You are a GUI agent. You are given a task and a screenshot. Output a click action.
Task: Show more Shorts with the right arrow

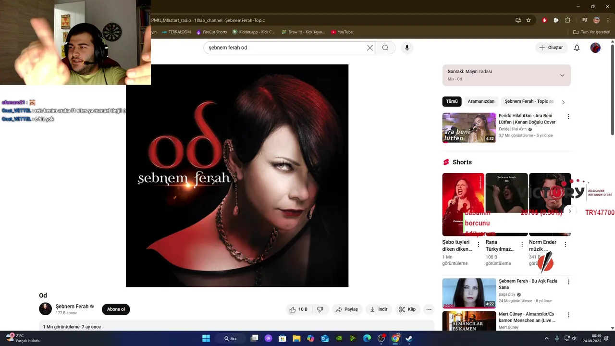tap(570, 211)
